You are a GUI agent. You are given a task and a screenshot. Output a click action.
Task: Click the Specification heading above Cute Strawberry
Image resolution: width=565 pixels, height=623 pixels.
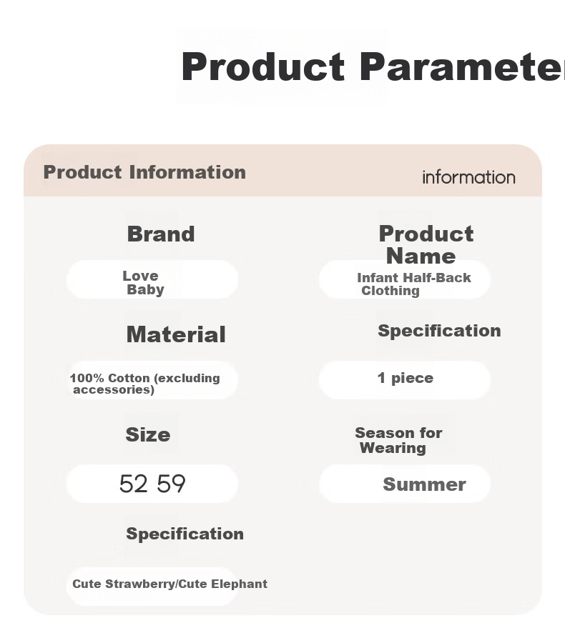tap(185, 534)
